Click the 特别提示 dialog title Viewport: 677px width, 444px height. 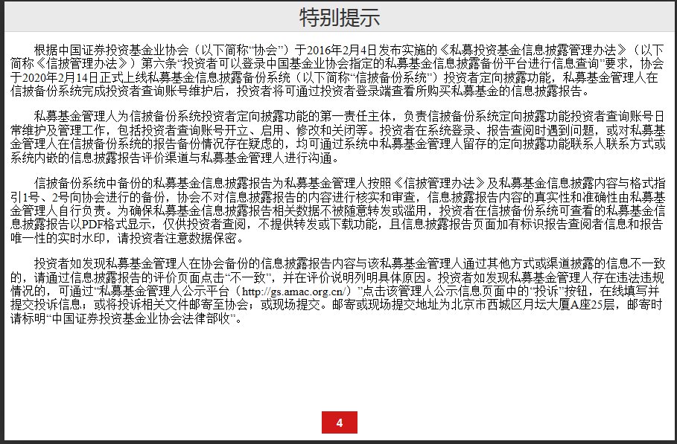click(340, 17)
